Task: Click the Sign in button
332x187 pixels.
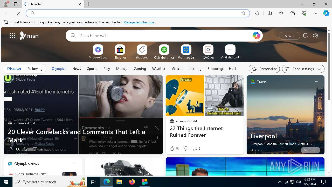Action: coord(289,36)
